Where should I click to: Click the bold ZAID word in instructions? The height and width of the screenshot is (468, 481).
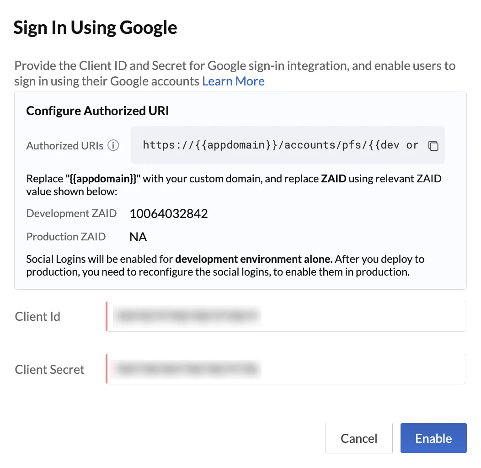[x=333, y=179]
